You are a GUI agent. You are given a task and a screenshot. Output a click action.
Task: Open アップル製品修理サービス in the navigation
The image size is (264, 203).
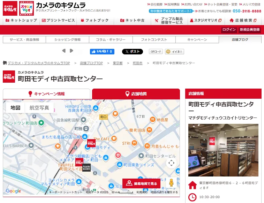click(169, 21)
